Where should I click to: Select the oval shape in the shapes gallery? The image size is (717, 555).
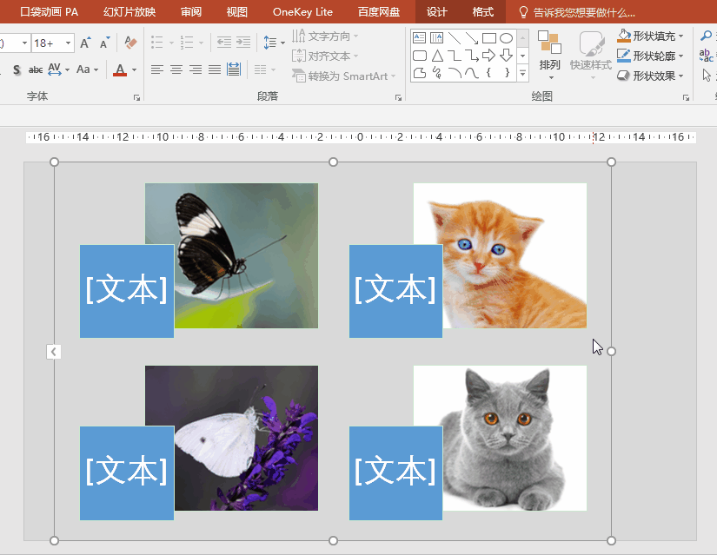point(506,38)
